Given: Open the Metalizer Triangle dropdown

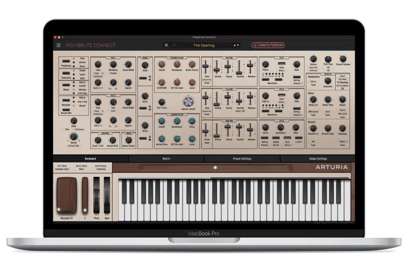Looking at the screenshot, I should [113, 73].
